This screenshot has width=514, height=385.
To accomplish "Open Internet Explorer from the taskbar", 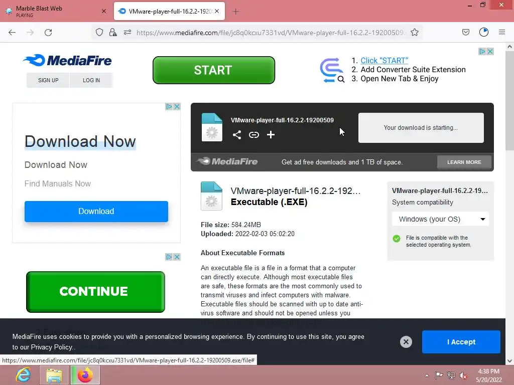I will point(23,375).
